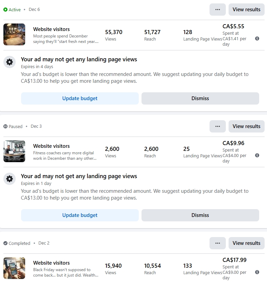Open the three-dot menu for Dec 2 ad

point(218,243)
